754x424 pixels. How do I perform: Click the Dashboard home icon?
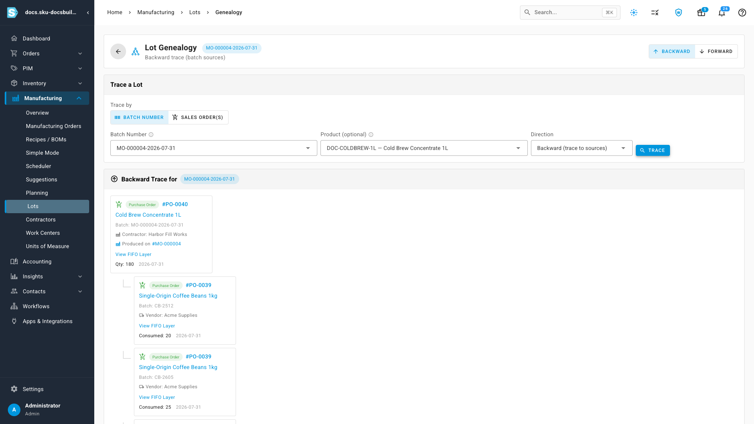[14, 38]
